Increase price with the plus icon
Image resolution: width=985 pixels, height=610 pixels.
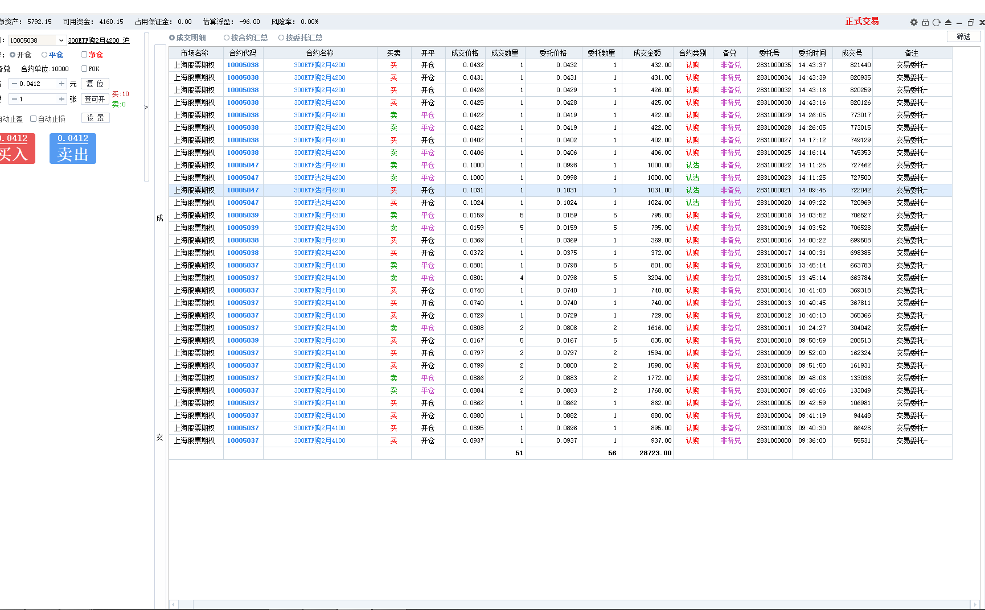61,84
